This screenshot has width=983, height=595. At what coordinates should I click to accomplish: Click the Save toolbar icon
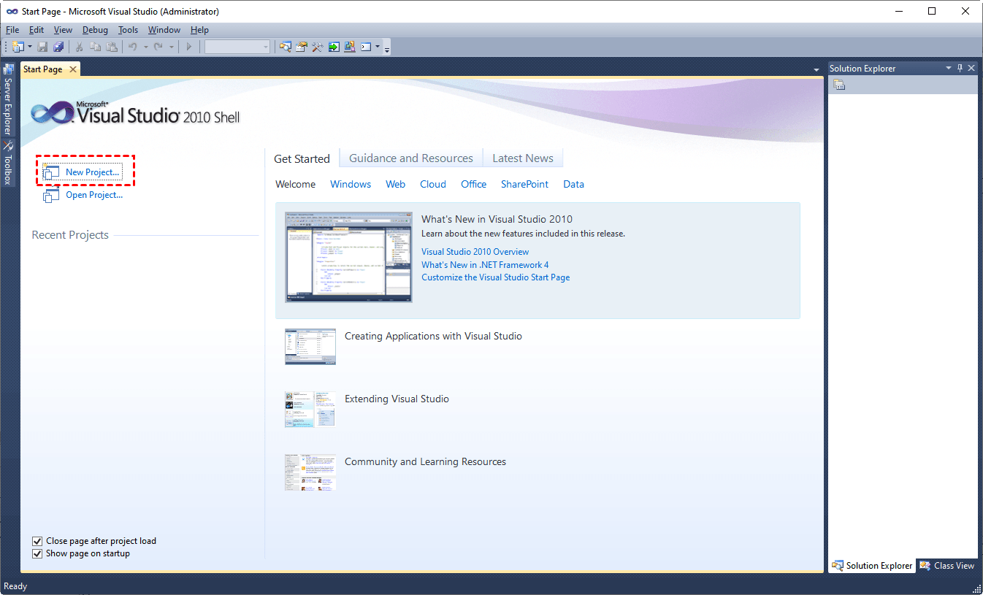click(42, 47)
